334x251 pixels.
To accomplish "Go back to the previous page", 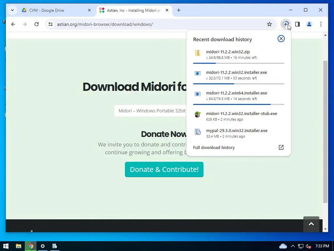I will click(x=13, y=24).
